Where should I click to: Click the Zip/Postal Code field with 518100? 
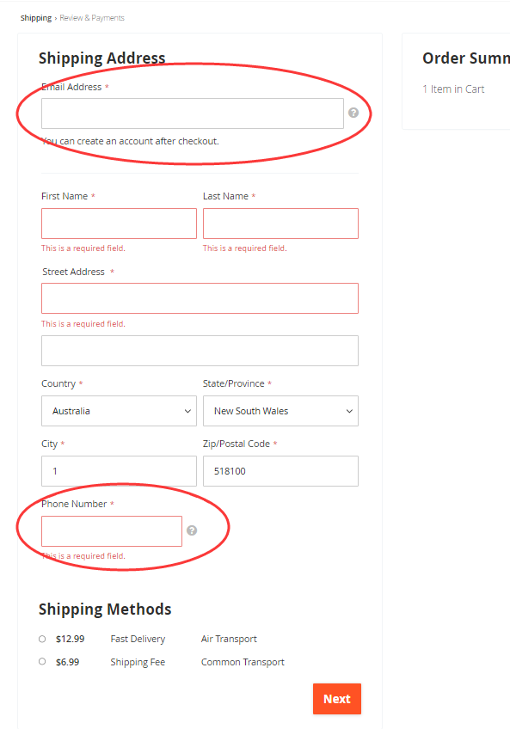[x=280, y=471]
